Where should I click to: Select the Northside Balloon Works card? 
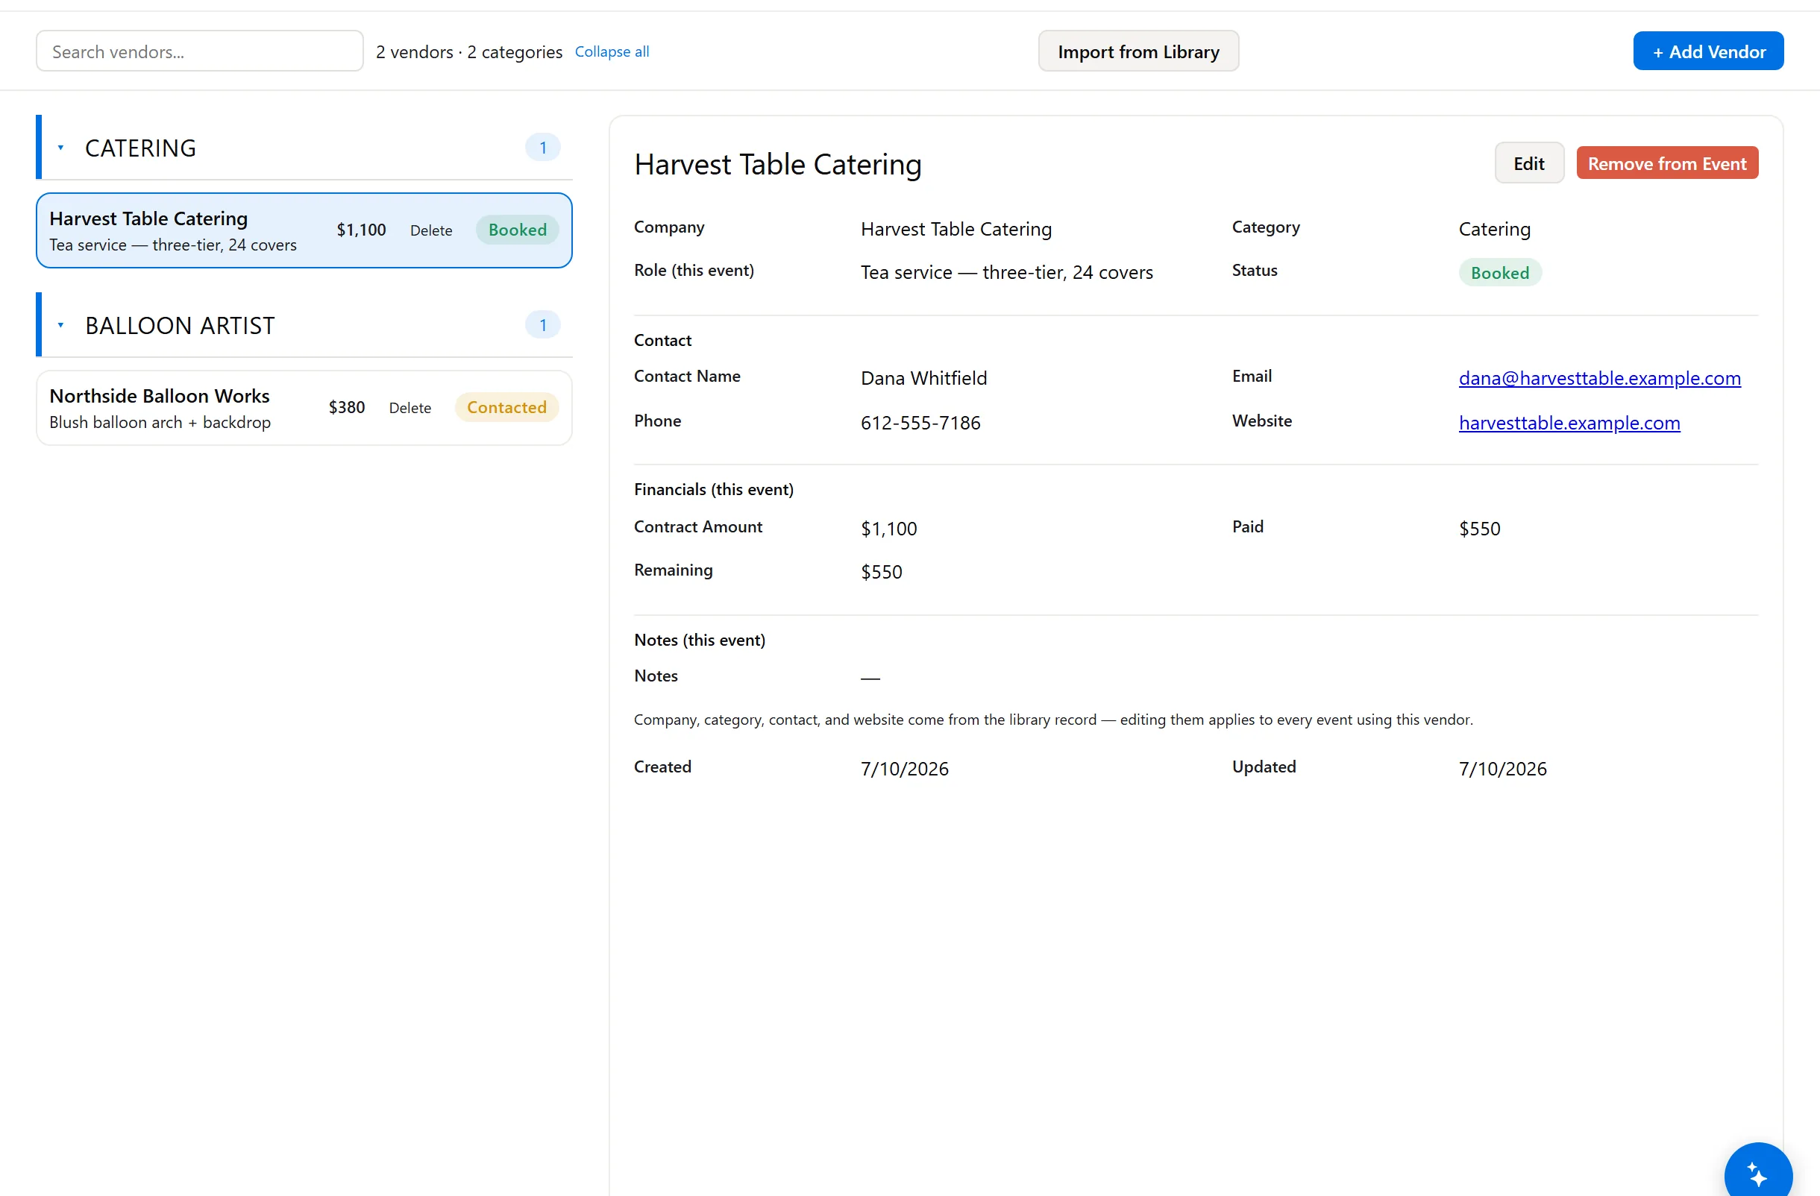304,407
